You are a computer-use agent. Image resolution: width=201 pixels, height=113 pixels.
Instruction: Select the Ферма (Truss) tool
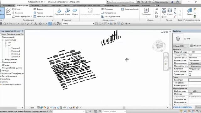click(38, 9)
